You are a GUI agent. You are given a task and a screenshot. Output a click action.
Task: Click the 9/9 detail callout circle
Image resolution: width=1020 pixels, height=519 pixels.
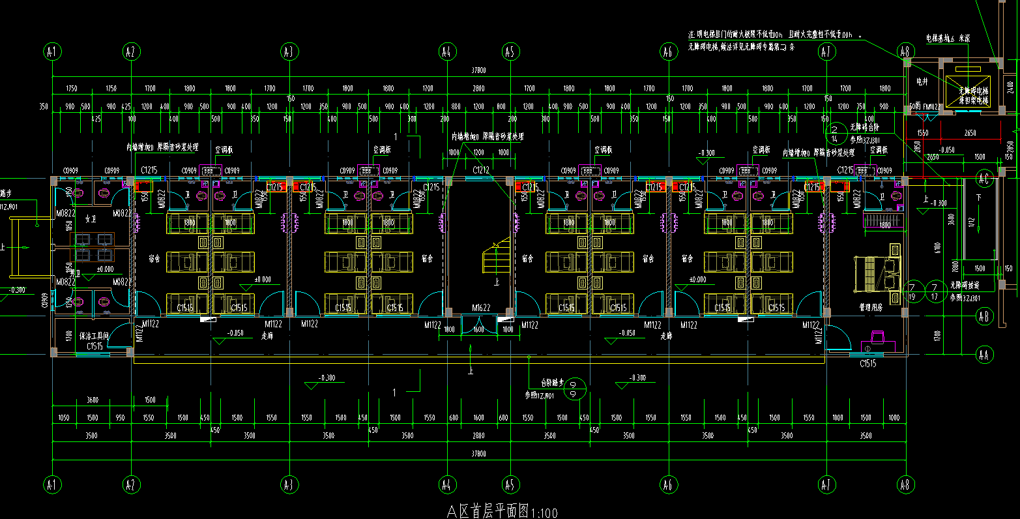573,389
